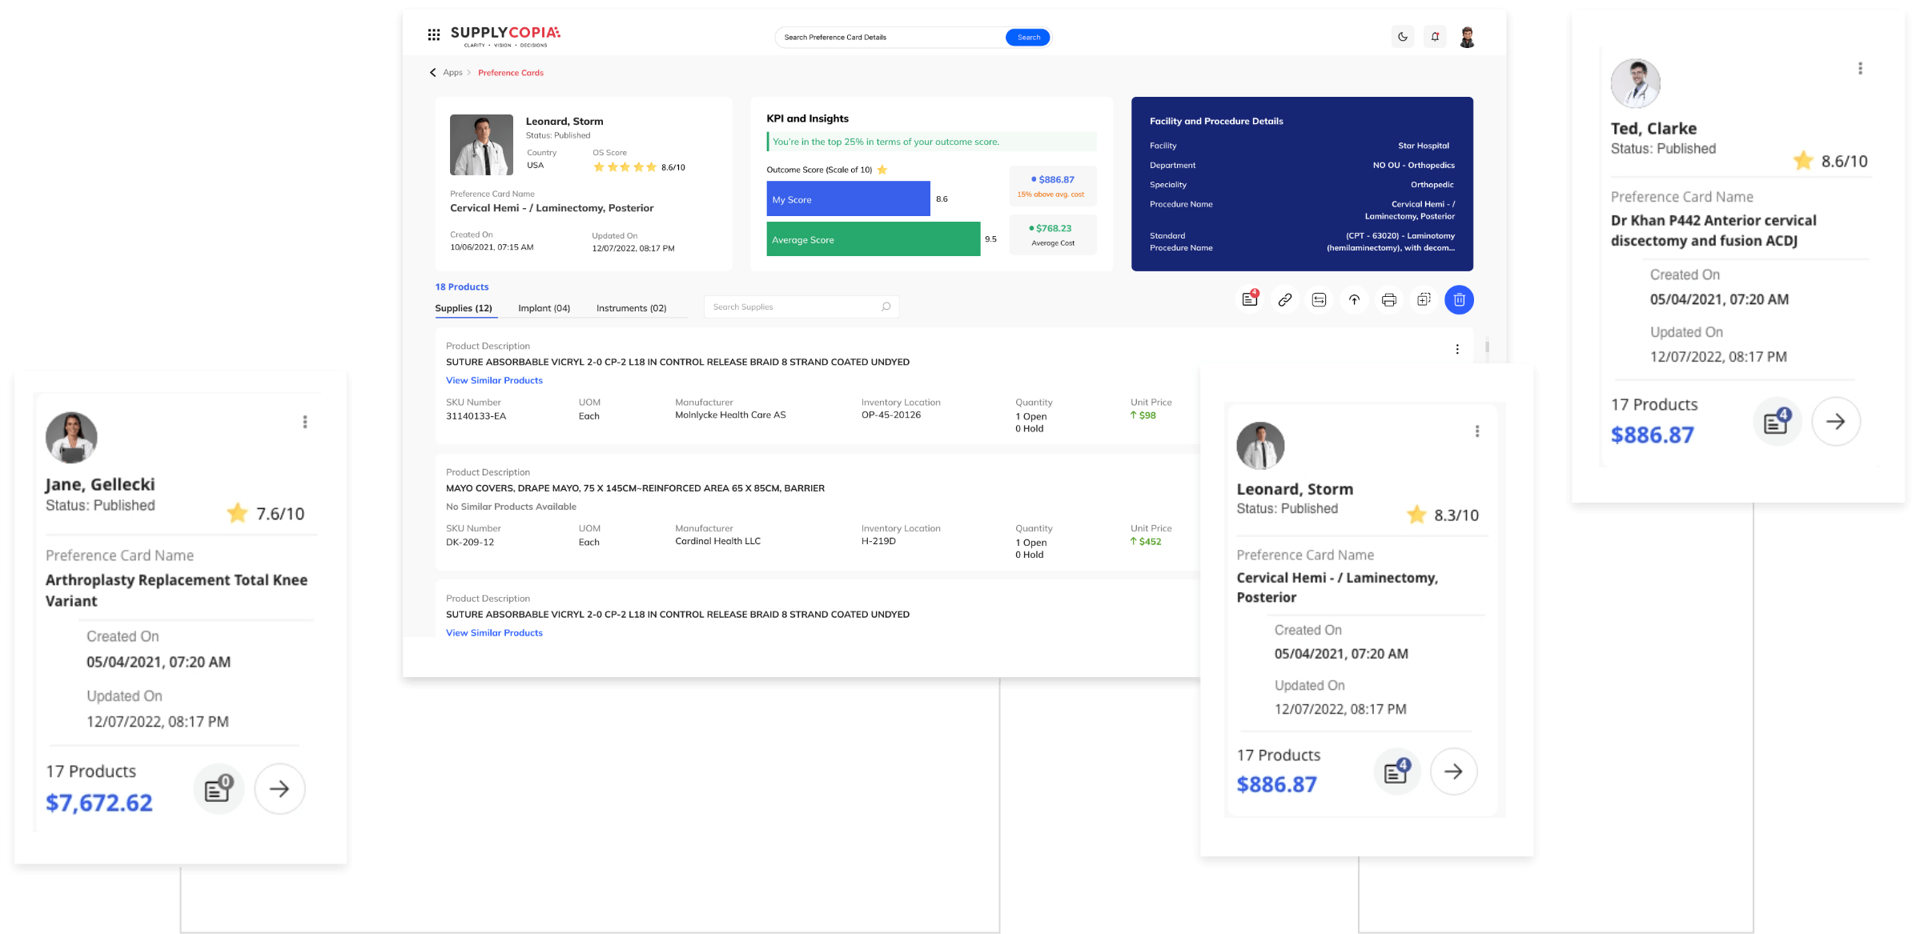The image size is (1920, 934).
Task: Open notes icon with red badge
Action: [1250, 299]
